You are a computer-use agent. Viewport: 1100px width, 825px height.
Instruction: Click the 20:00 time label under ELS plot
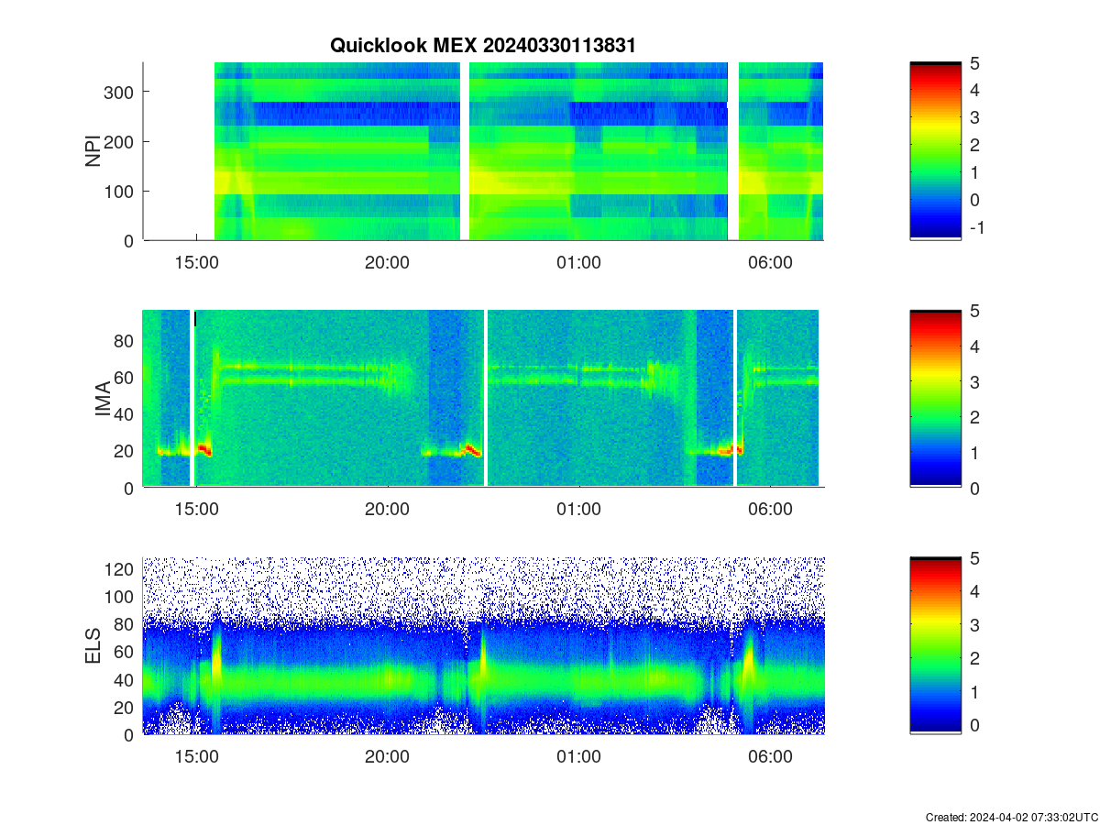tap(388, 757)
